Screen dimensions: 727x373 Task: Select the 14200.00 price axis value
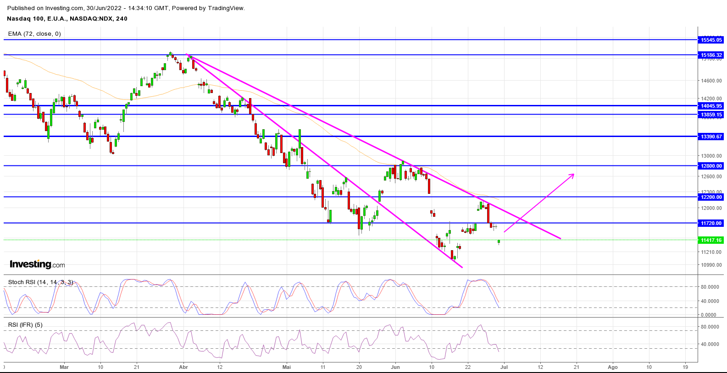pos(711,99)
